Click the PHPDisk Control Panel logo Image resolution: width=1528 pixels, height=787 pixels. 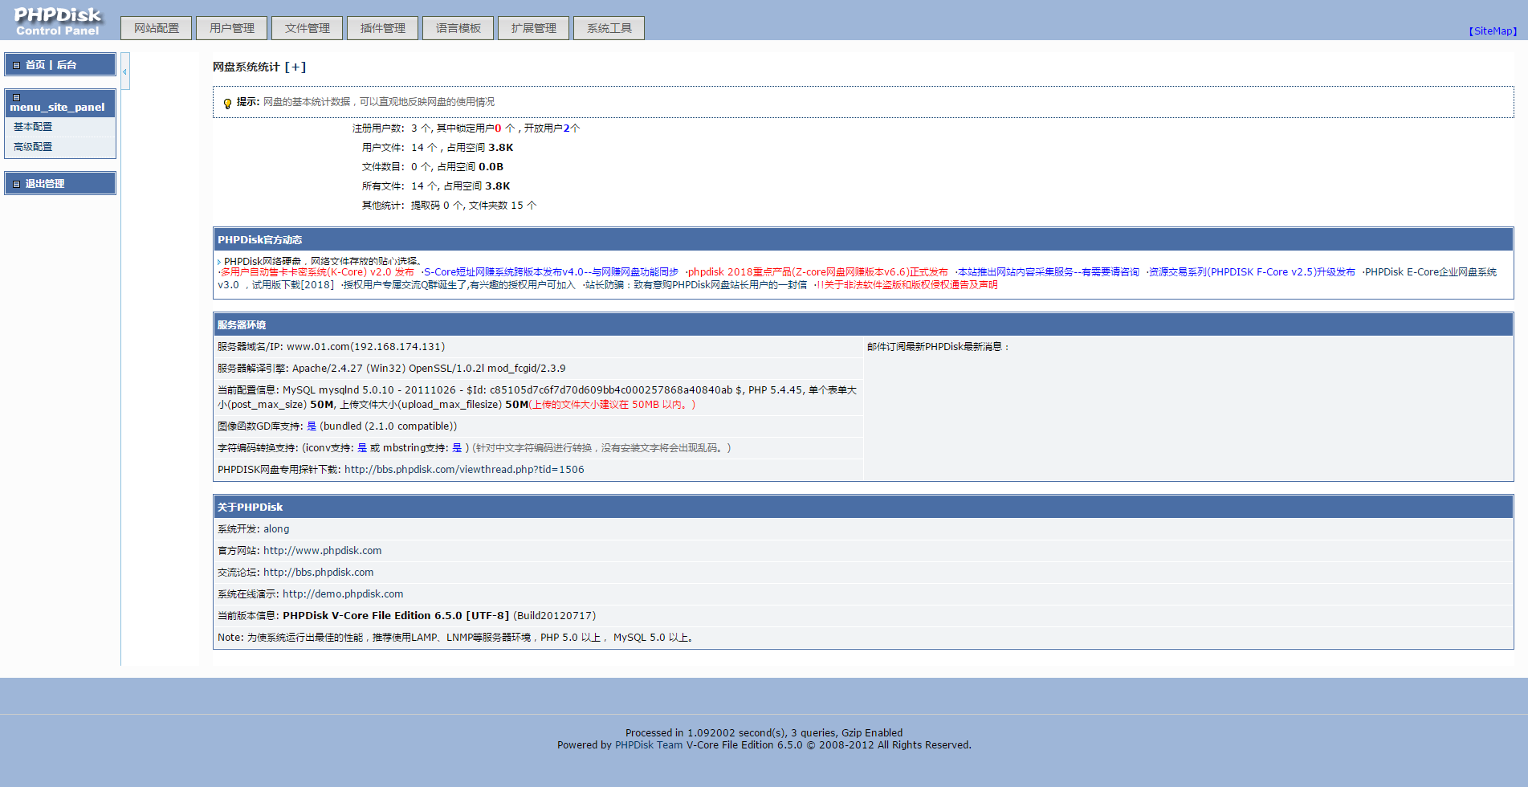pyautogui.click(x=58, y=22)
